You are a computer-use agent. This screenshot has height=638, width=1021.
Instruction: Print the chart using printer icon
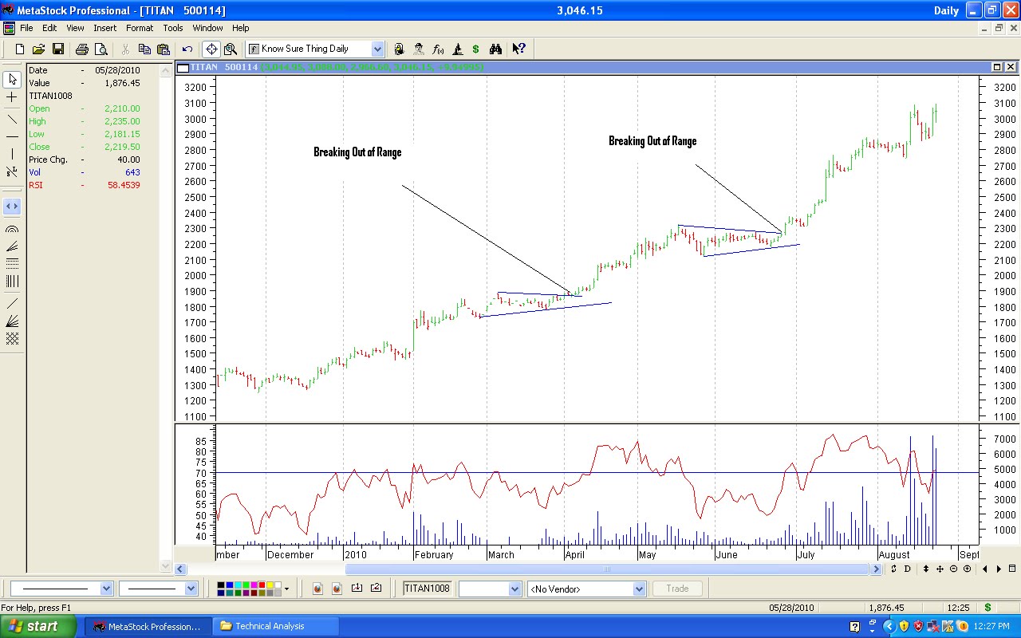[82, 49]
